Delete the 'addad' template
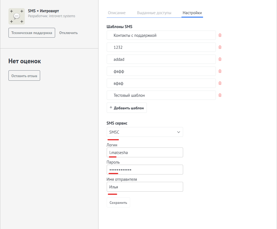 click(x=220, y=59)
